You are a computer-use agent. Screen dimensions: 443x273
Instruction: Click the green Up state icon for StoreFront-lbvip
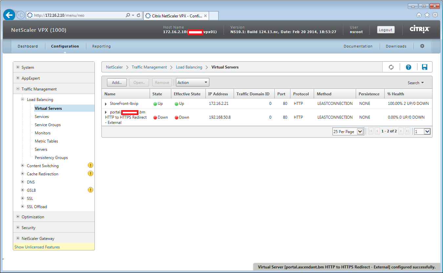click(x=155, y=104)
